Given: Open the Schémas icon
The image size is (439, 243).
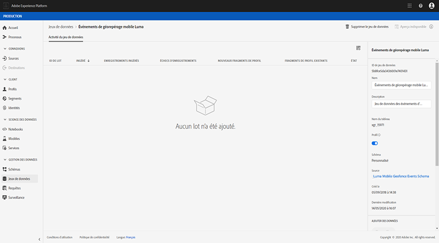Looking at the screenshot, I should coord(5,169).
